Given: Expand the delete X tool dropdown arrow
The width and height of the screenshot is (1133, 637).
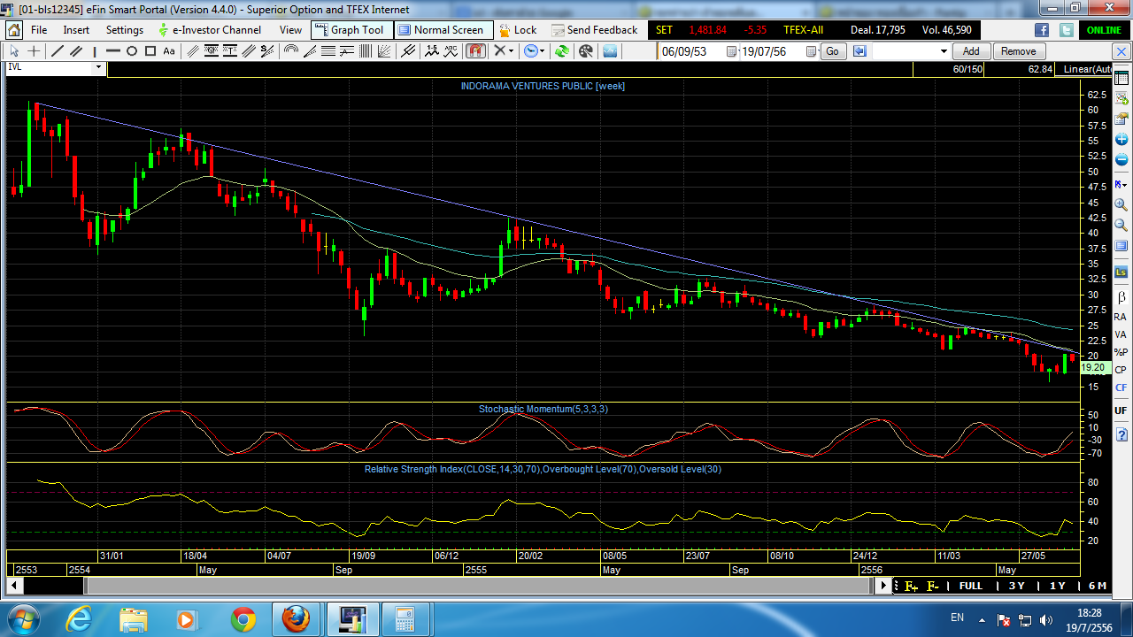Looking at the screenshot, I should 512,51.
